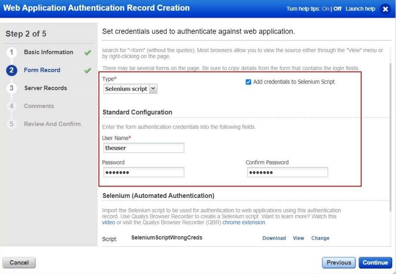The height and width of the screenshot is (274, 396).
Task: Open the Comments step
Action: [x=39, y=106]
